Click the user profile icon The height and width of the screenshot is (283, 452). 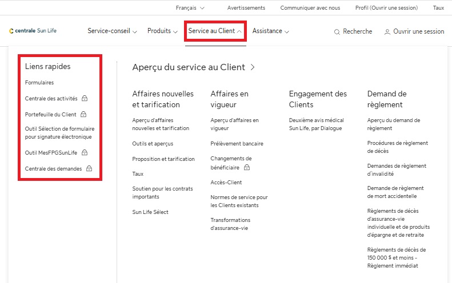[x=387, y=32]
